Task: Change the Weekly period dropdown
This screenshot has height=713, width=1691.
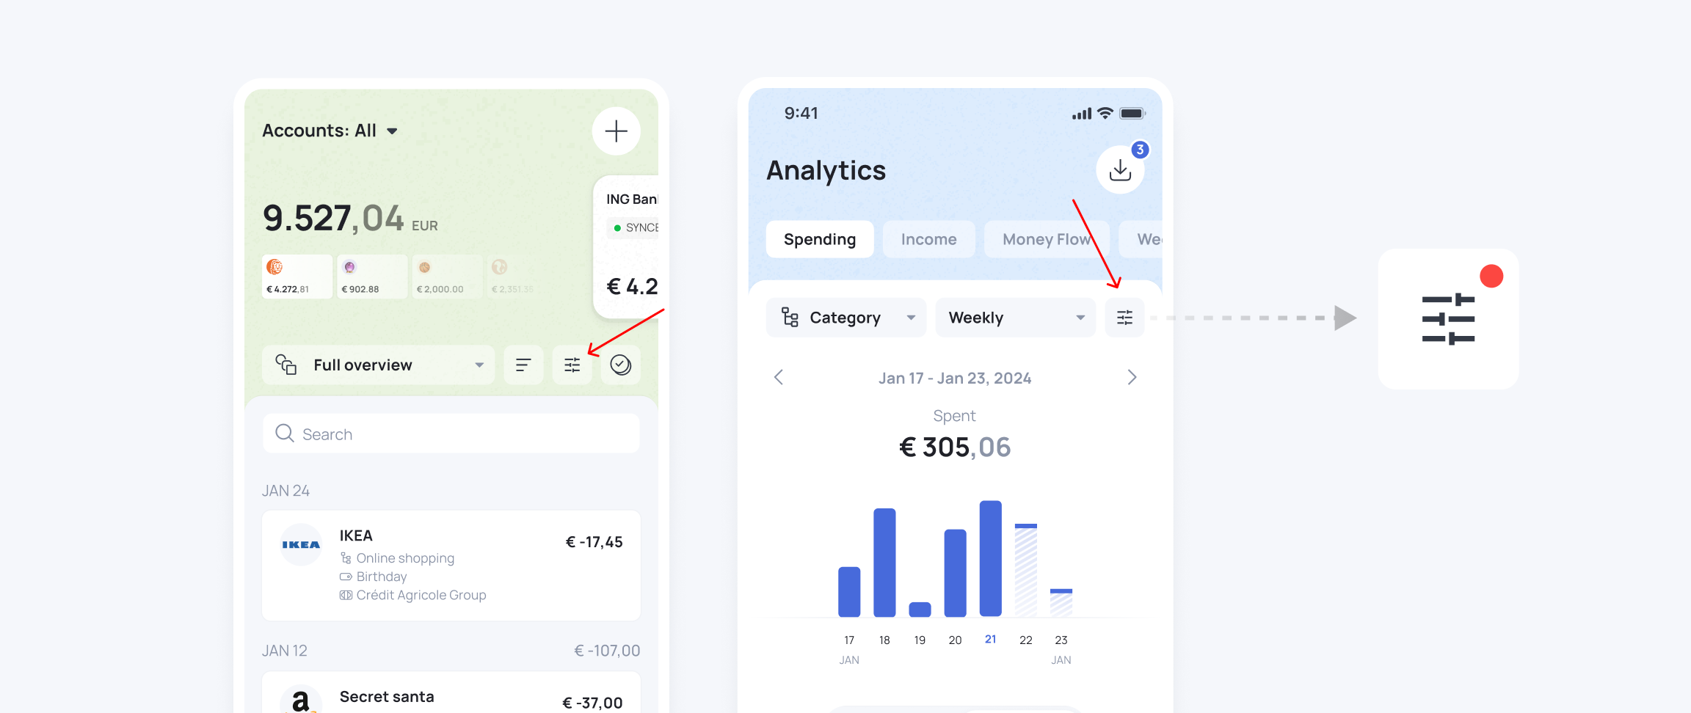Action: tap(1015, 318)
